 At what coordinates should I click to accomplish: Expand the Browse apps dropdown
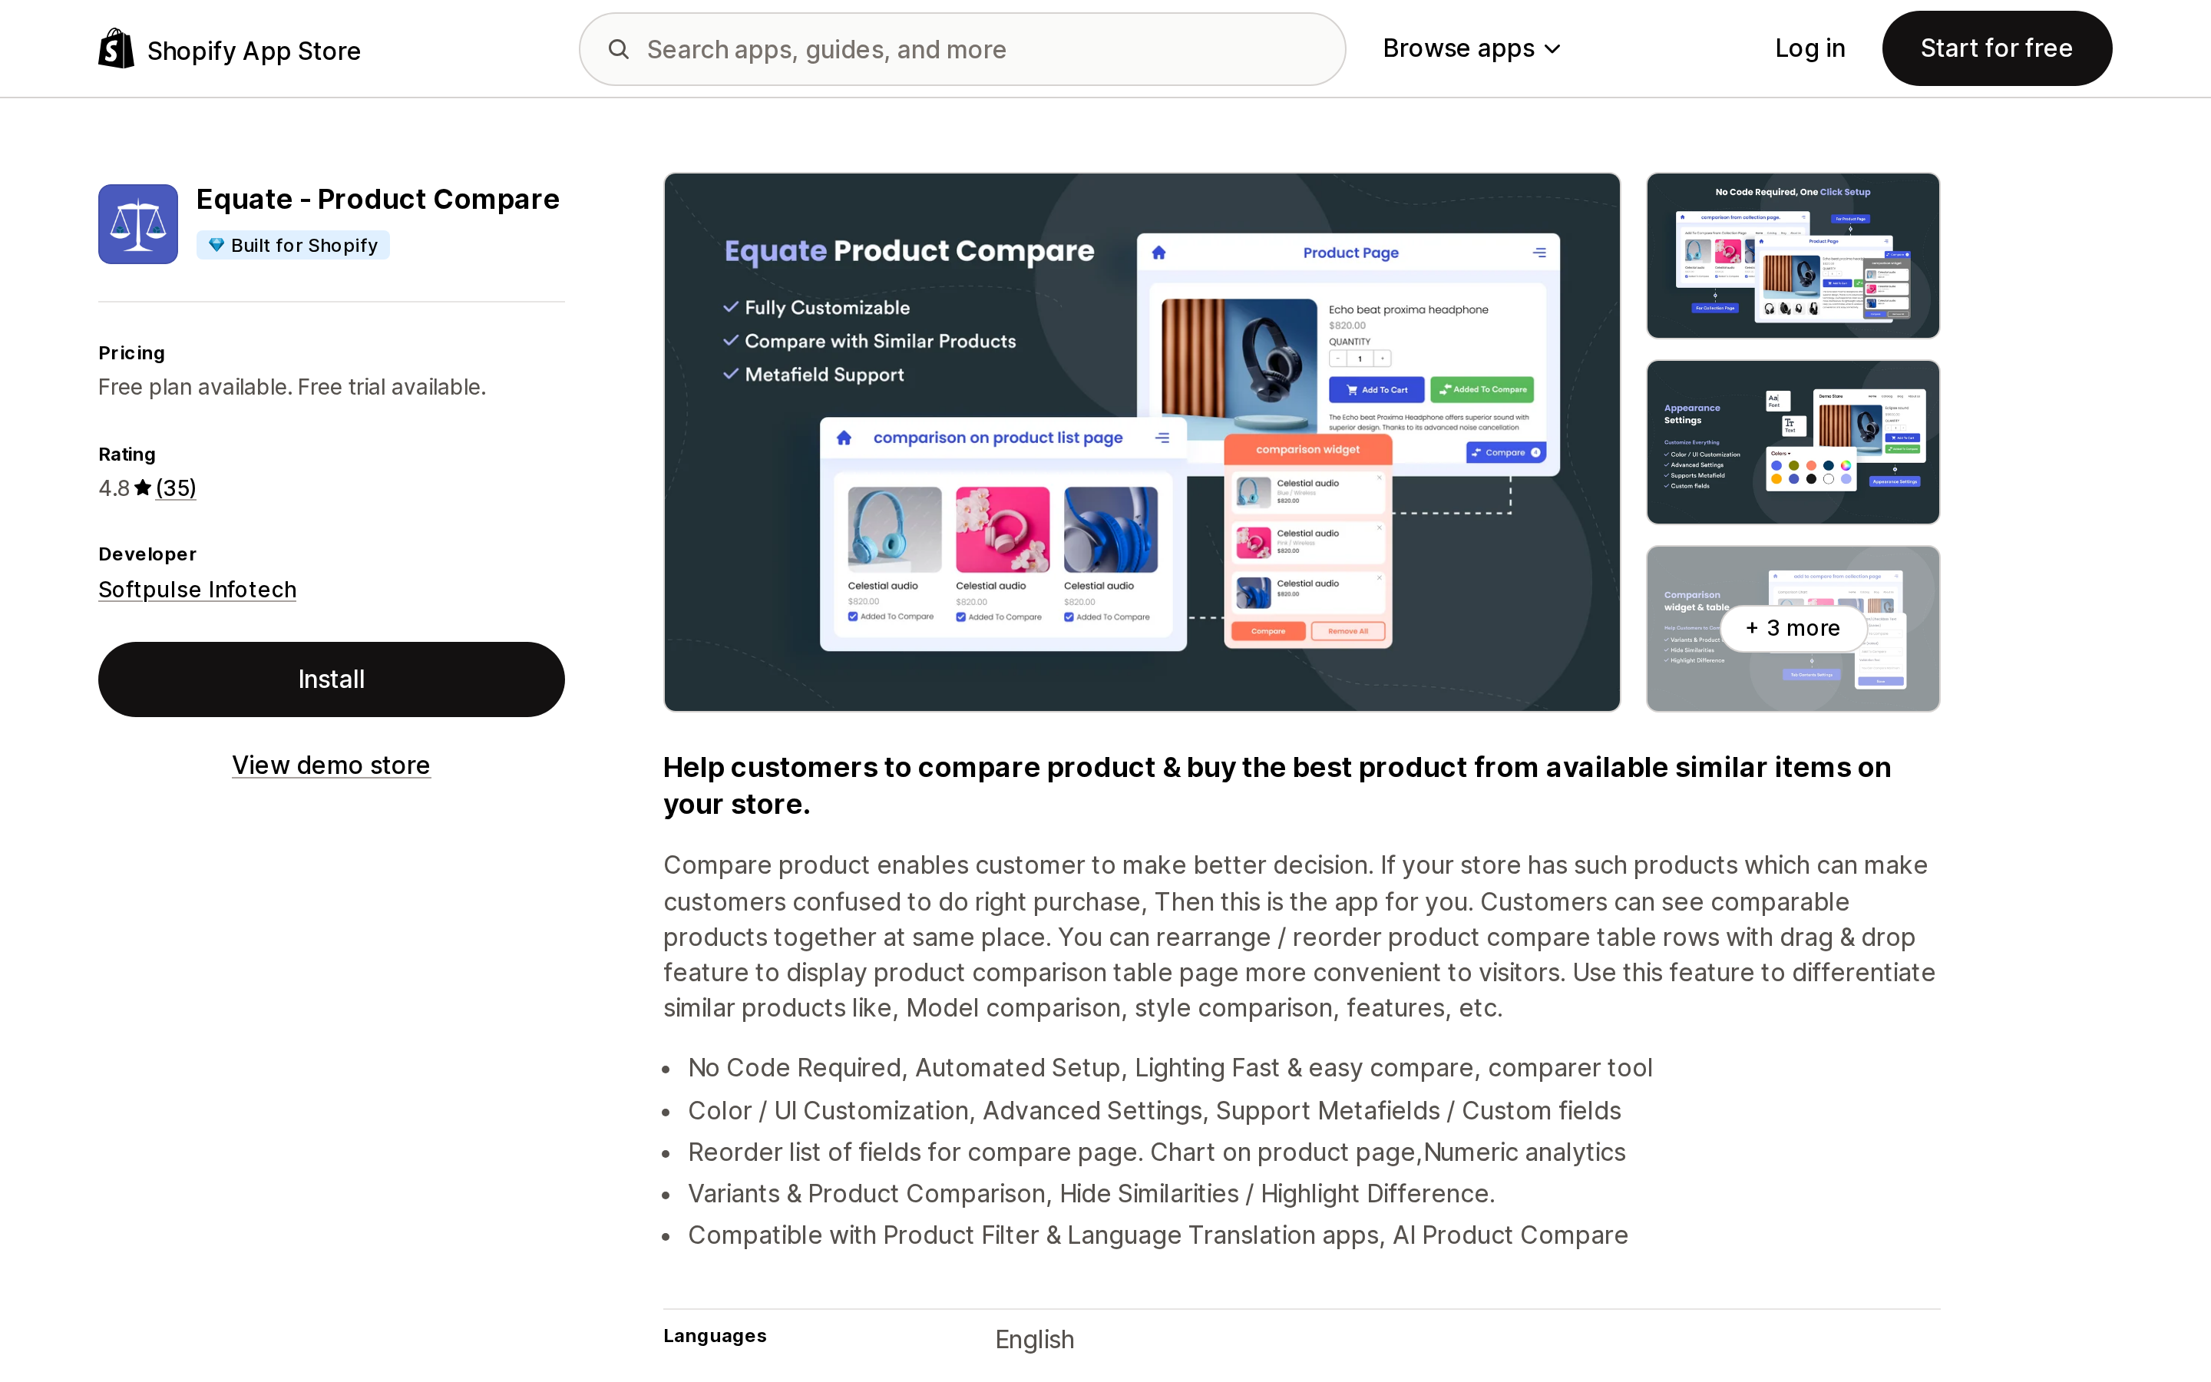coord(1471,48)
